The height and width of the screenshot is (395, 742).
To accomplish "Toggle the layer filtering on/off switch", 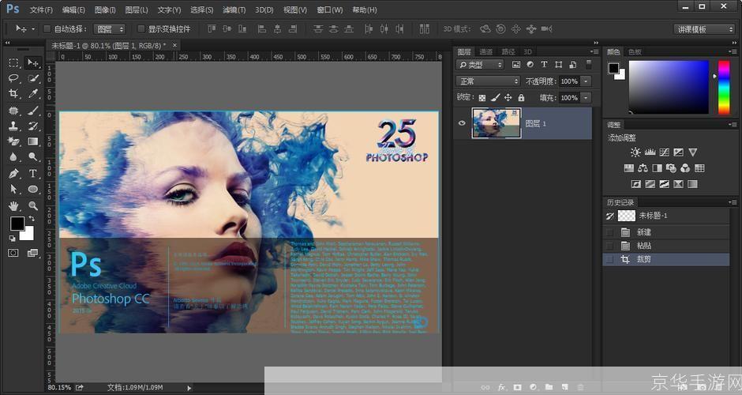I will coord(589,64).
